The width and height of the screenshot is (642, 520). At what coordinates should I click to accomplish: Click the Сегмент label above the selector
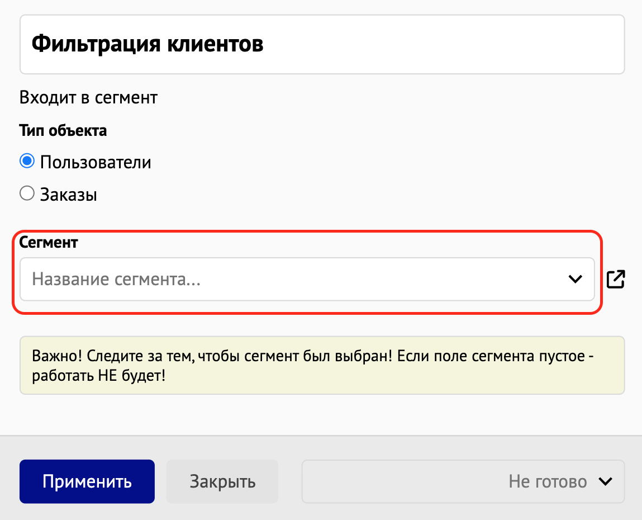(x=49, y=242)
